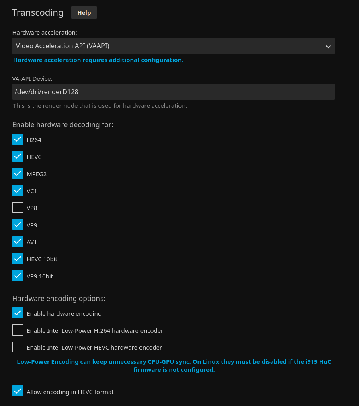Enable Intel Low-Power H.264 hardware encoder

click(18, 330)
